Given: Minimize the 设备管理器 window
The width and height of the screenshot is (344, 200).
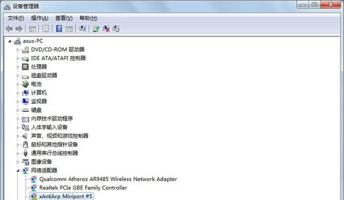Looking at the screenshot, I should 303,4.
